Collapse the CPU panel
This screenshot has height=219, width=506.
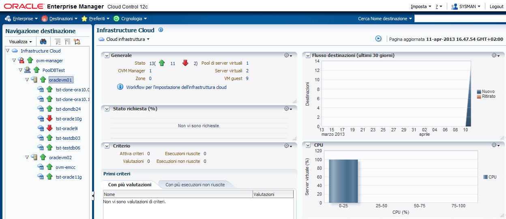308,145
